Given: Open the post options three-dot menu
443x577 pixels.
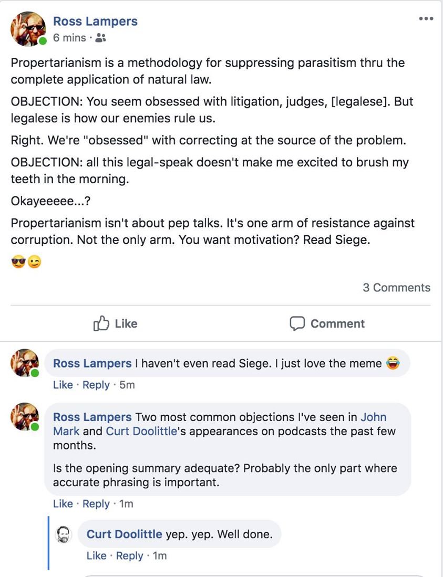Looking at the screenshot, I should click(x=426, y=19).
